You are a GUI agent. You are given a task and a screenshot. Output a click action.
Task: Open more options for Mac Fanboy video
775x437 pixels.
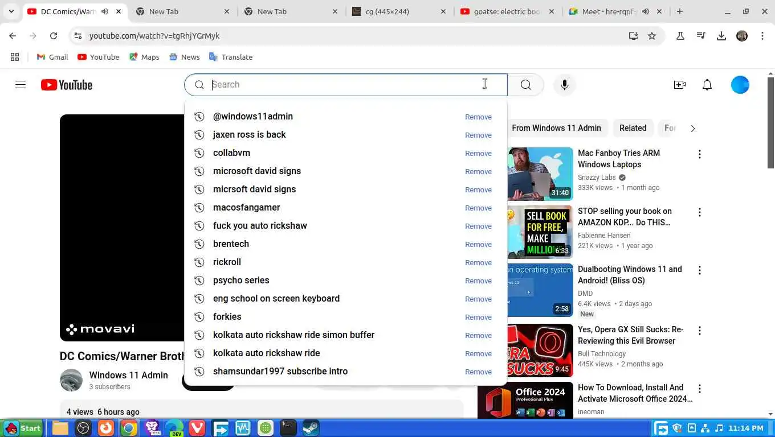coord(700,154)
